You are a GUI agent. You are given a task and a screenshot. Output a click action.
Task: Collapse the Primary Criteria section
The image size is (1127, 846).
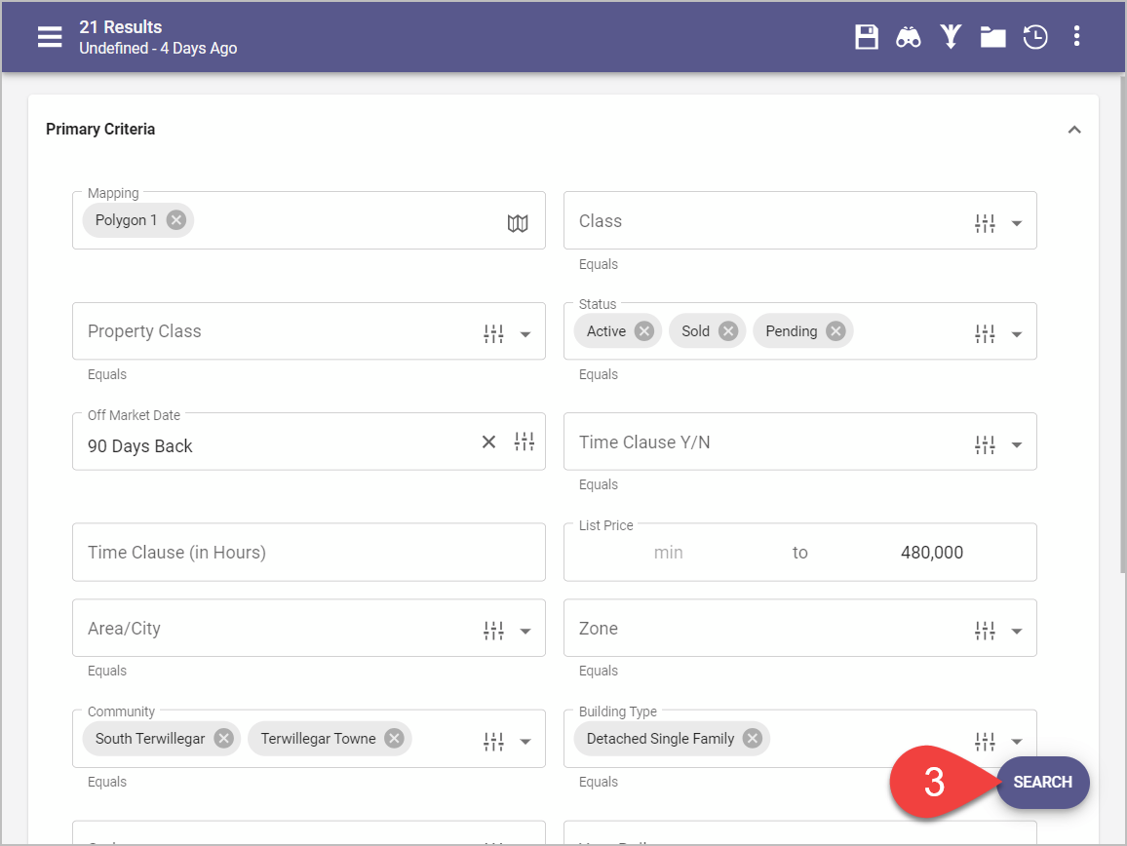point(1073,130)
